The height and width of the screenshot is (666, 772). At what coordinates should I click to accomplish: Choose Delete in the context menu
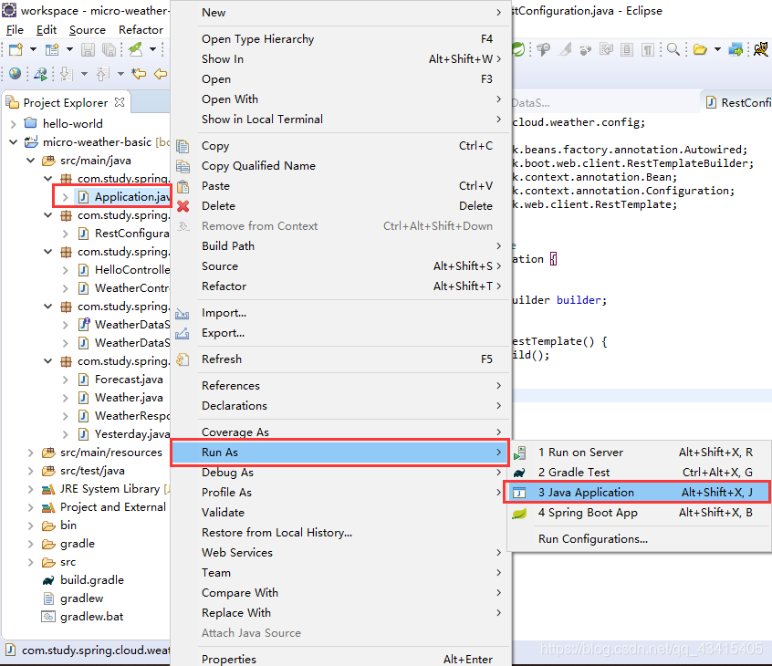point(340,206)
